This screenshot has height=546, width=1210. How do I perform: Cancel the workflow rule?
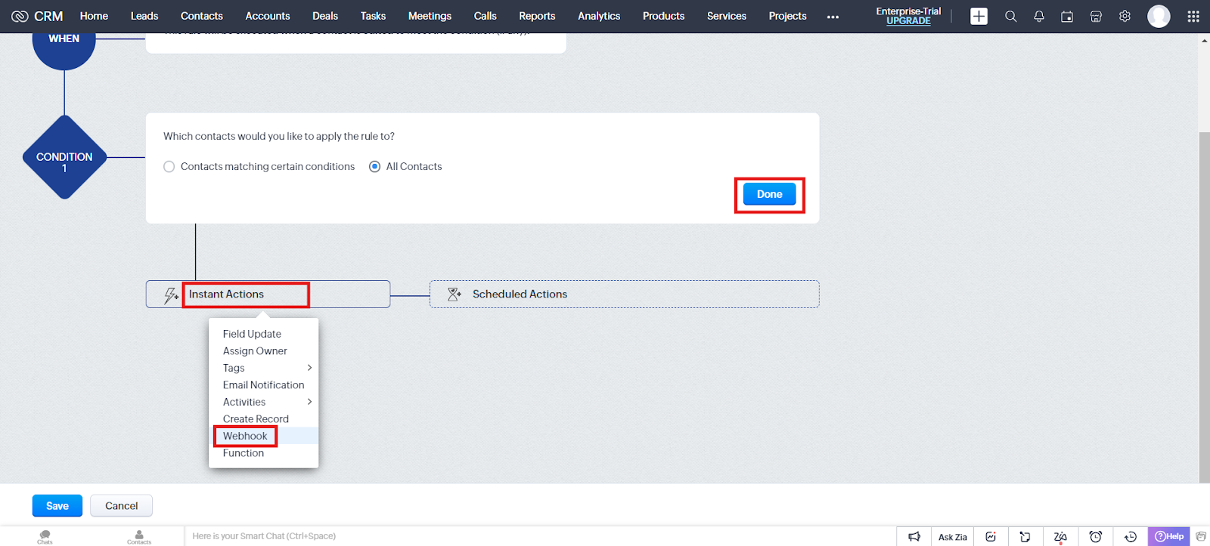pyautogui.click(x=121, y=506)
